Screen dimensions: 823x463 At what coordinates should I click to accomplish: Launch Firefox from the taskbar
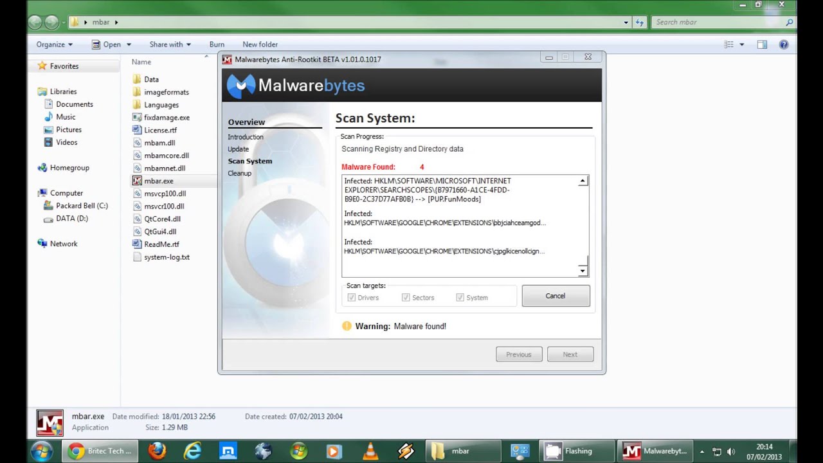[157, 451]
